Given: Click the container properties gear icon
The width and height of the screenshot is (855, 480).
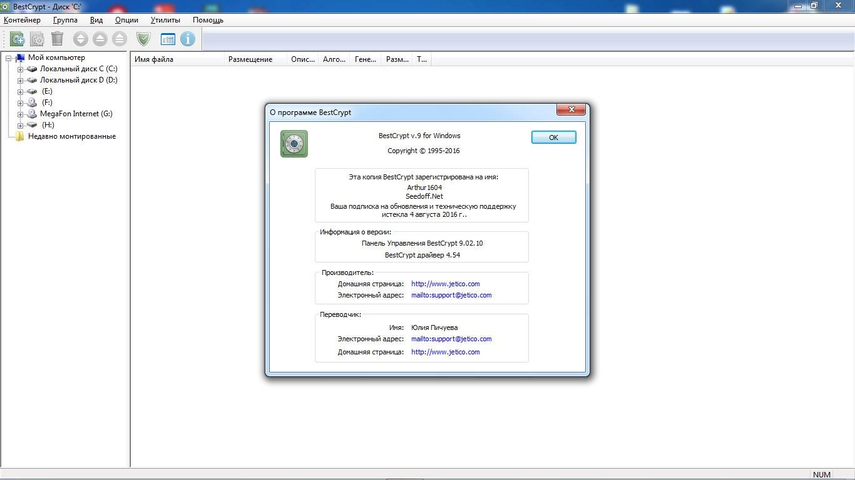Looking at the screenshot, I should [x=38, y=39].
